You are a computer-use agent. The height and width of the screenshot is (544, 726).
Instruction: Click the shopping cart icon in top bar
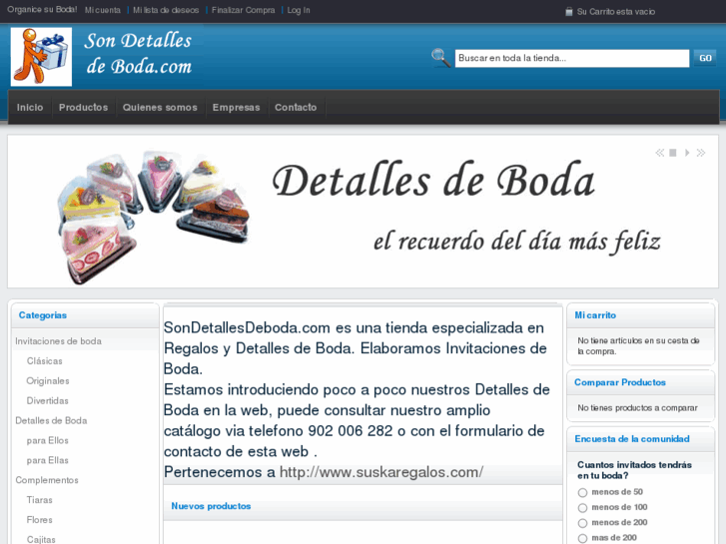(x=568, y=12)
